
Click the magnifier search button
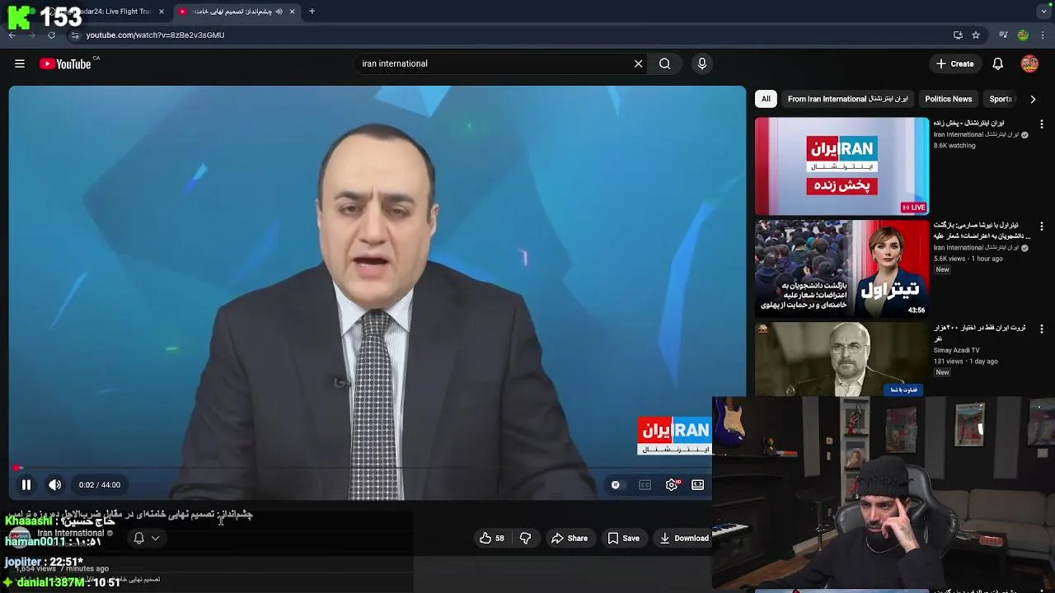664,63
